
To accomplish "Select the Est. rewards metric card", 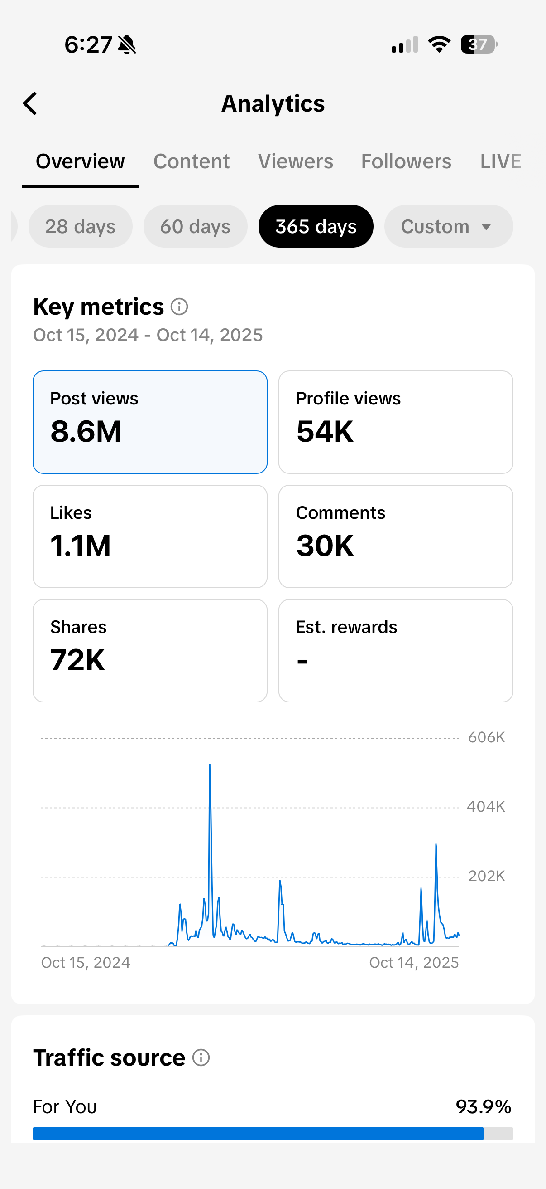I will click(x=396, y=650).
